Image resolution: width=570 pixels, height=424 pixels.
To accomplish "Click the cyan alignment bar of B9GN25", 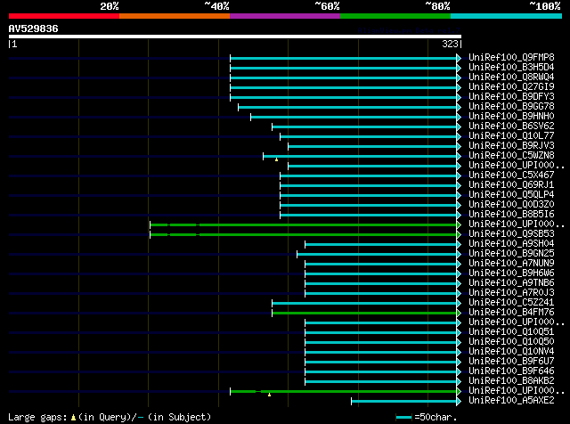I will (377, 255).
